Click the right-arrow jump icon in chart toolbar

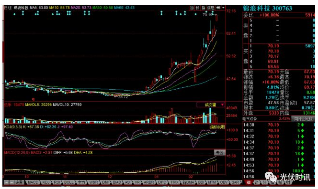point(218,8)
